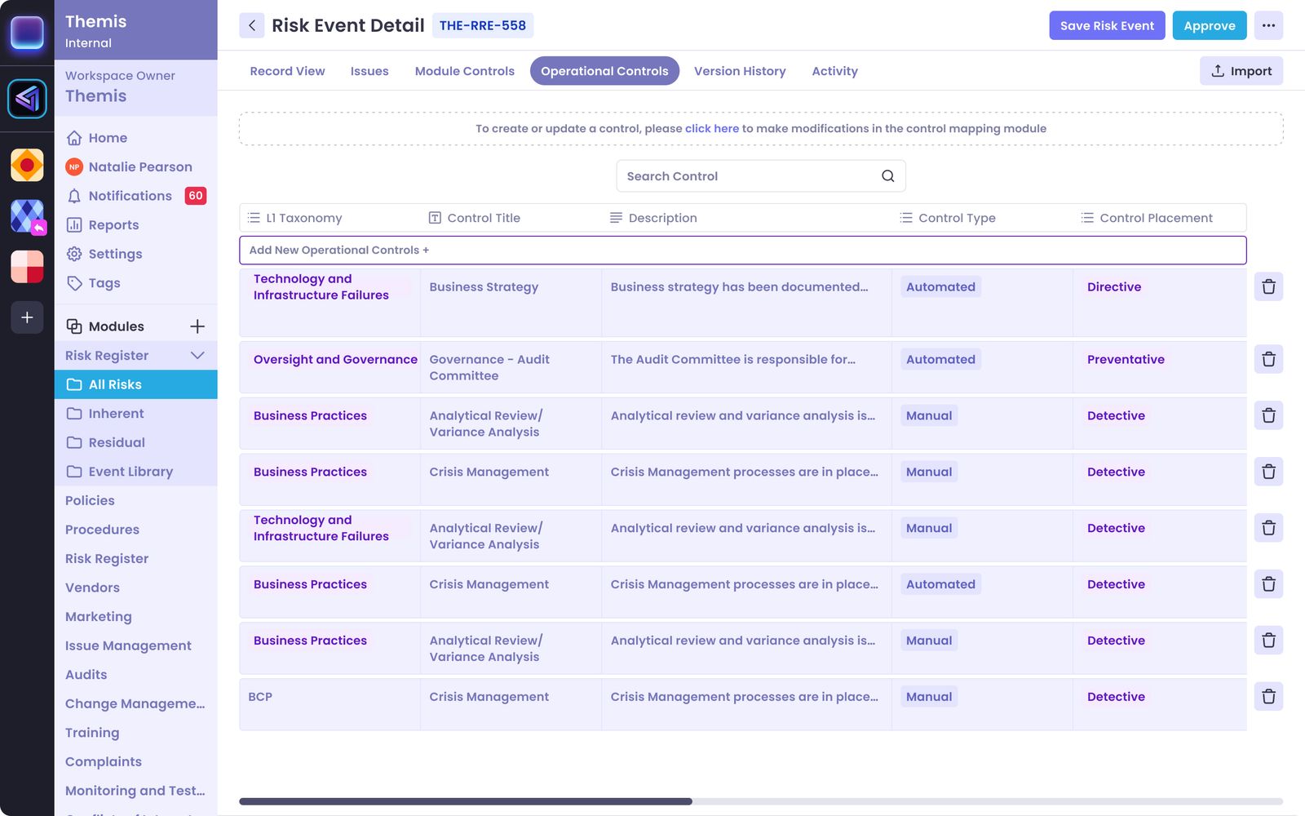Screen dimensions: 1305x816
Task: Collapse the Risk Register module chevron
Action: pos(197,355)
